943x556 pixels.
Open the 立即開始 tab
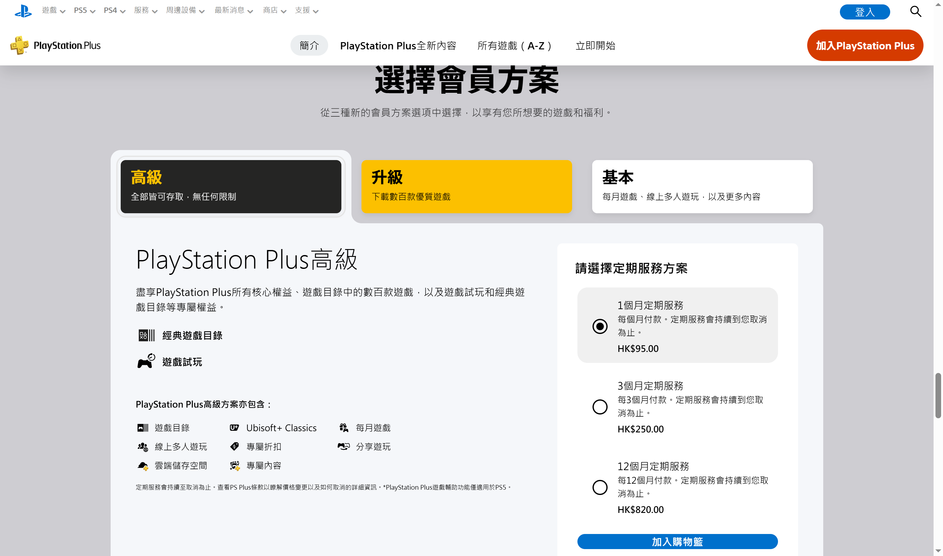(x=595, y=45)
